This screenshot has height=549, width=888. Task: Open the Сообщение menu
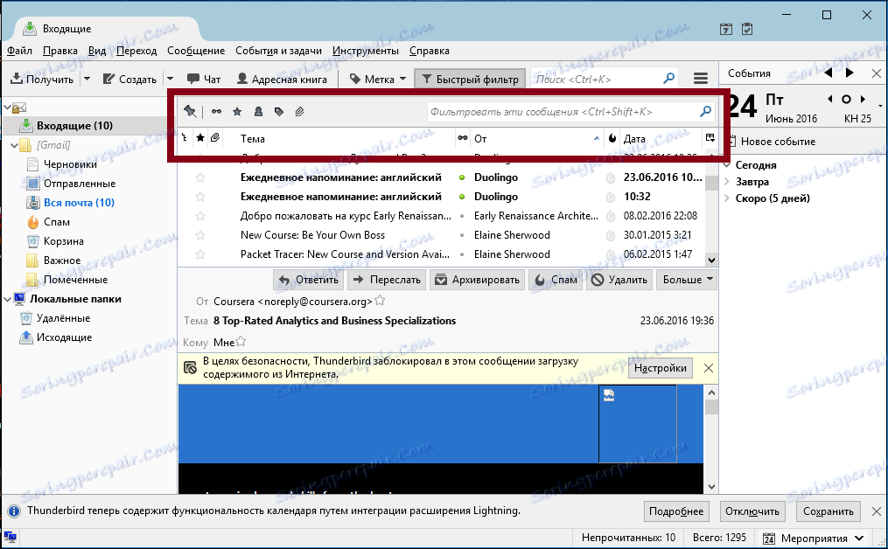pyautogui.click(x=196, y=51)
